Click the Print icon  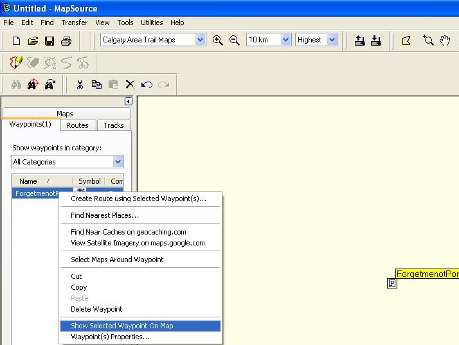(x=66, y=40)
